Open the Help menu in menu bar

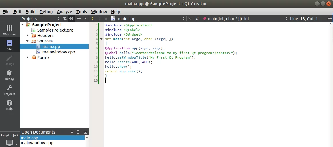tap(116, 12)
